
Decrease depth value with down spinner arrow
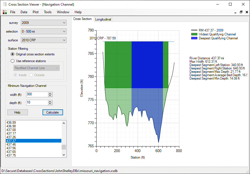click(50, 104)
